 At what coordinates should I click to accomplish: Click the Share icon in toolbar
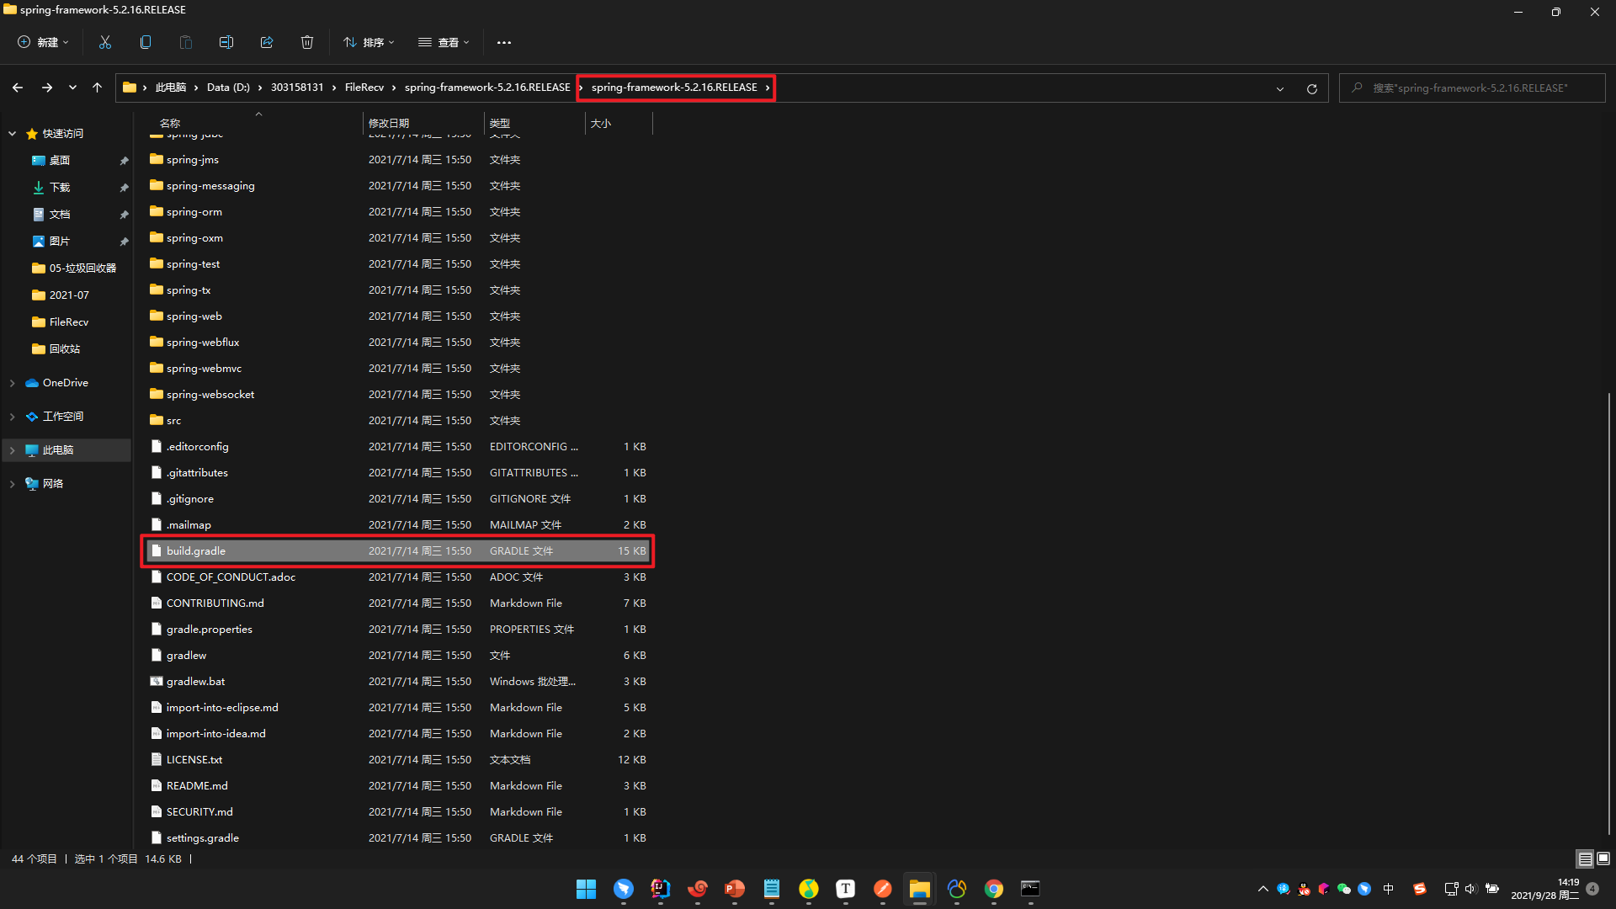point(267,42)
